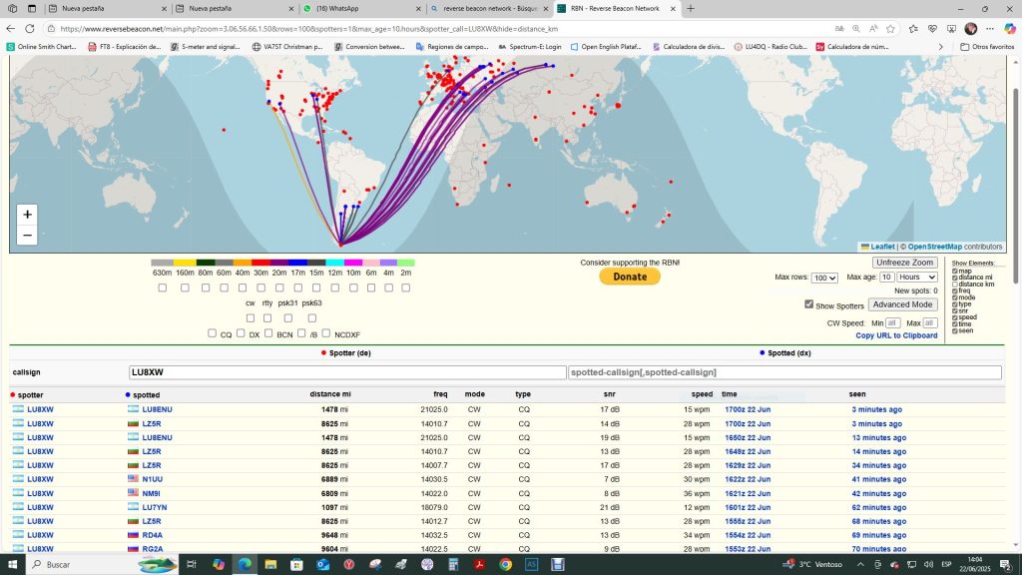The width and height of the screenshot is (1022, 575).
Task: Open File Explorer from the taskbar
Action: click(x=270, y=564)
